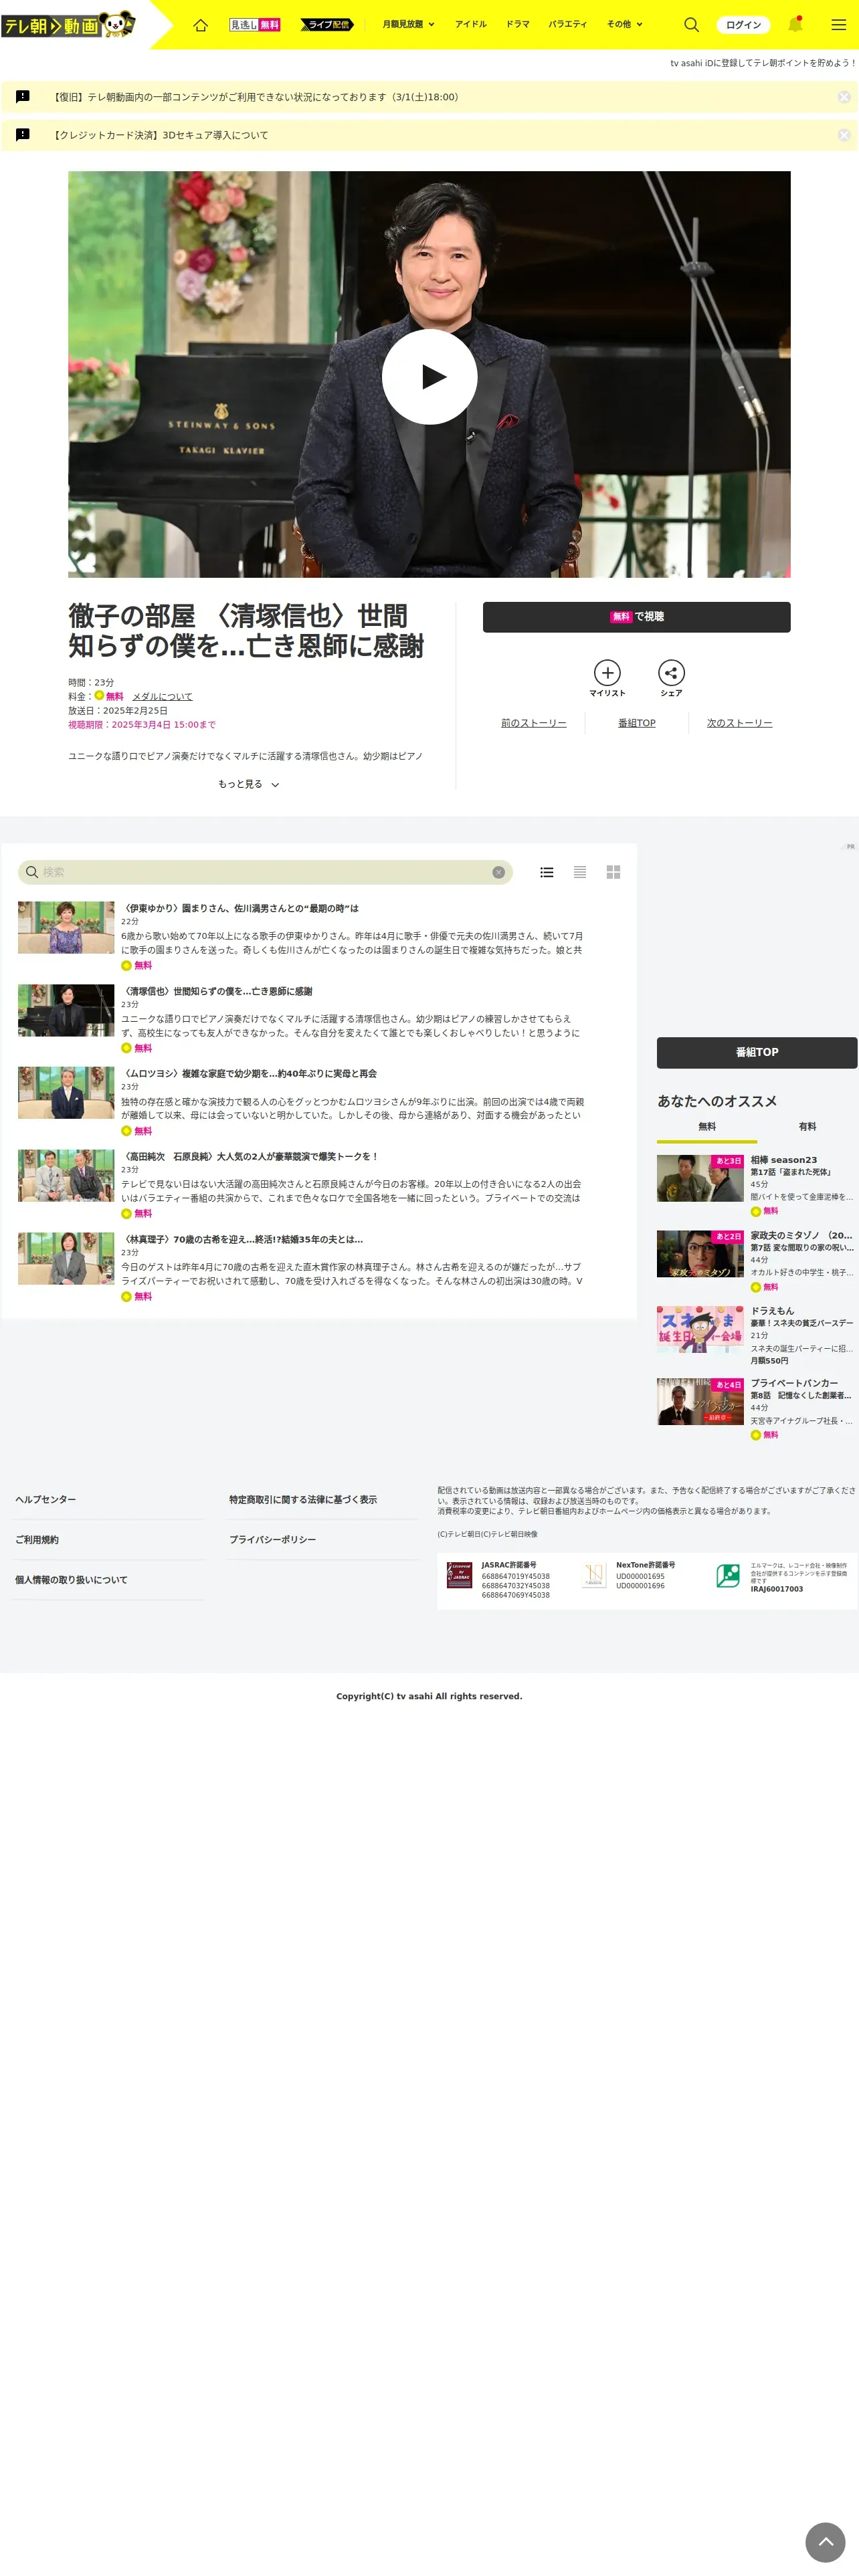Screen dimensions: 859x2576
Task: Focus the episode 検索 field
Action: point(265,872)
